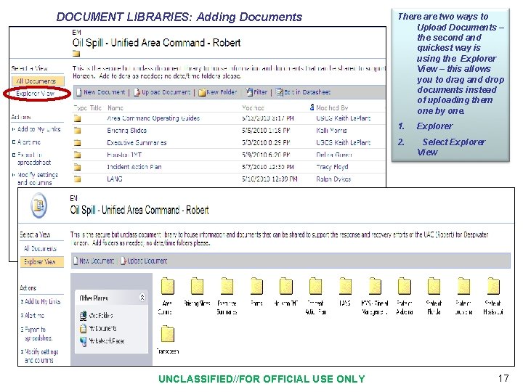Click Filter in the upper toolbar

(257, 92)
